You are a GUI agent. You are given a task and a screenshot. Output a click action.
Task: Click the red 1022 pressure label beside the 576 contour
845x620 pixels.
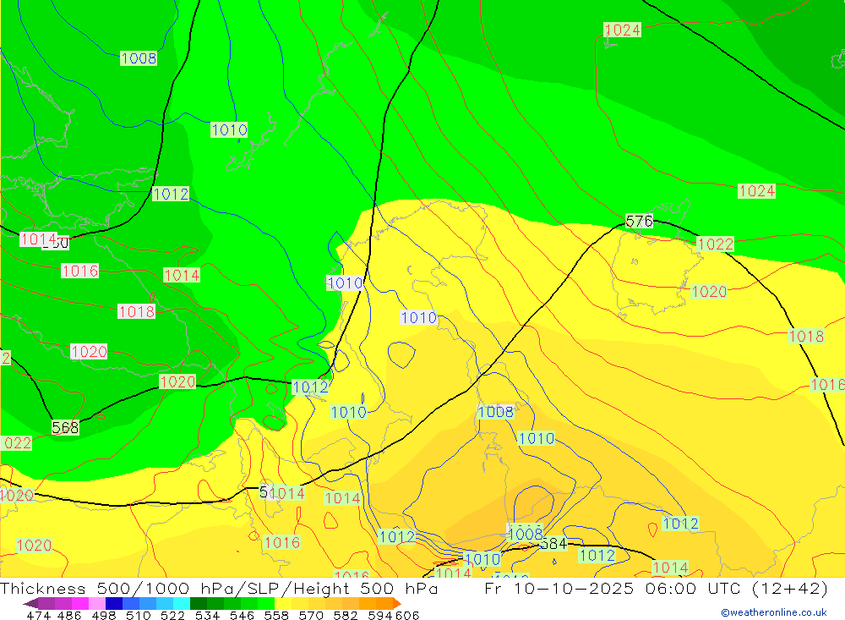(x=716, y=244)
